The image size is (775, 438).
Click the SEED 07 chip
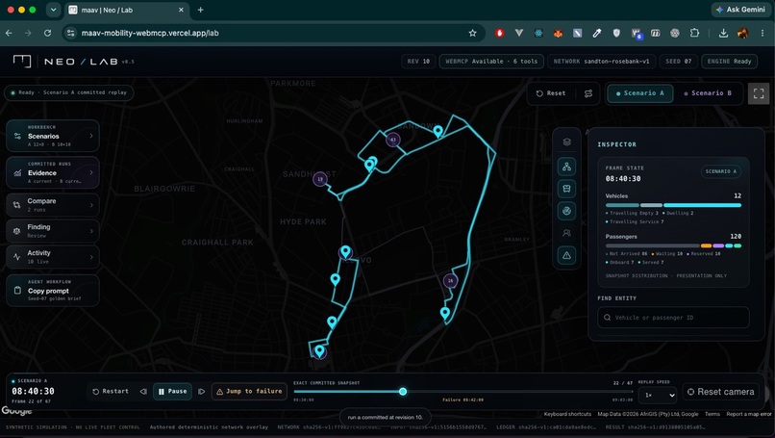tap(678, 62)
